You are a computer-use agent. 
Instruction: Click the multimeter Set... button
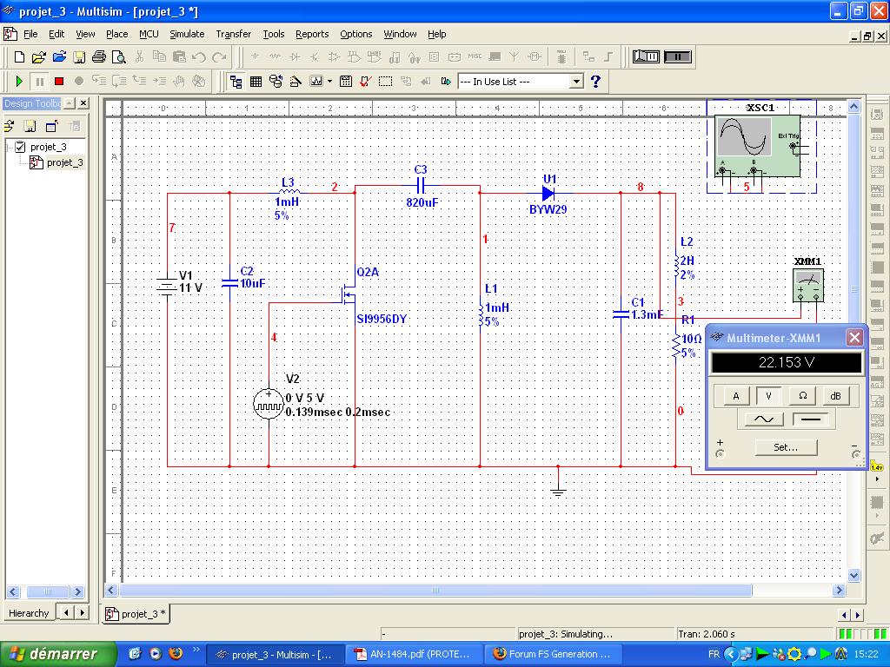tap(786, 447)
